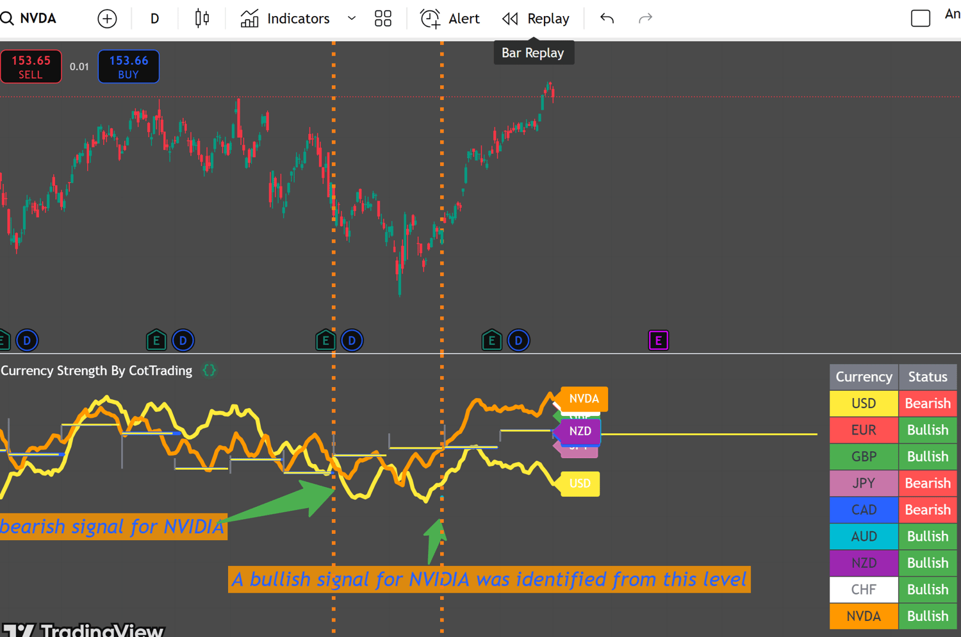Undo the last chart action
961x637 pixels.
pyautogui.click(x=607, y=19)
